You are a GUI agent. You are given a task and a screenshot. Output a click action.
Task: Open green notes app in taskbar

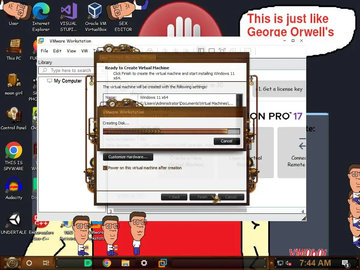(x=88, y=263)
